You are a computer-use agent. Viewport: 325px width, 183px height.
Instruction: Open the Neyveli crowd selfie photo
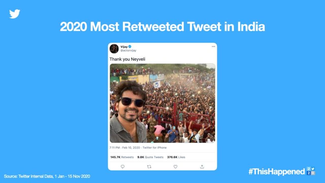[x=162, y=103]
